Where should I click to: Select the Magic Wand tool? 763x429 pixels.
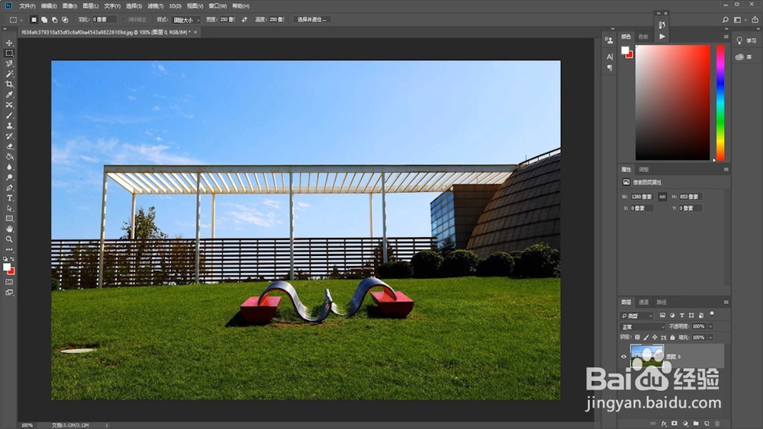(x=9, y=74)
